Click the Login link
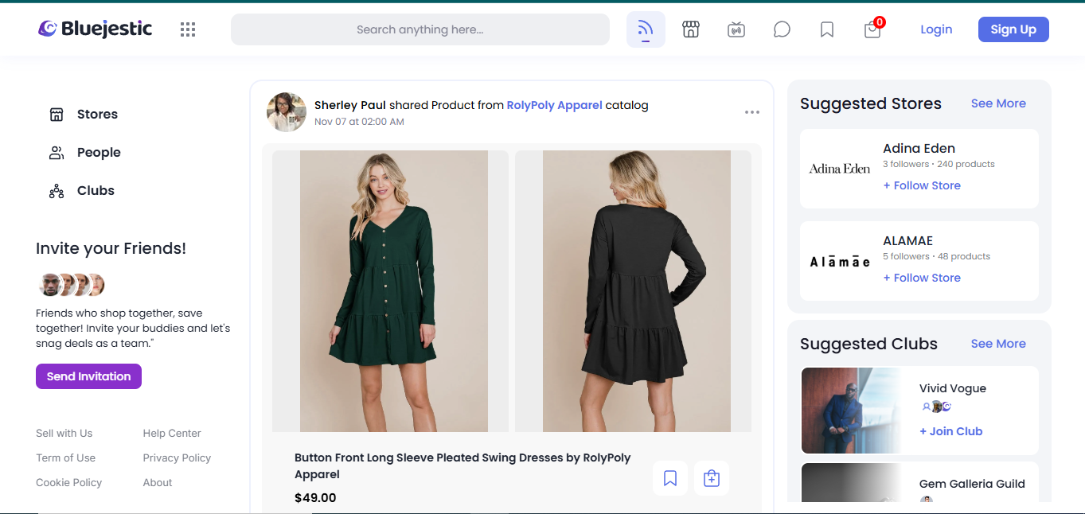Screen dimensions: 1085x514 [936, 29]
